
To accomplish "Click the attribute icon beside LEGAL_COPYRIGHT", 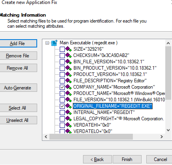I will coord(68,119).
